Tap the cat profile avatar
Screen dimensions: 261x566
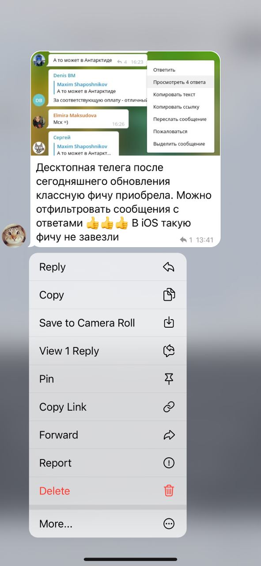(x=14, y=235)
